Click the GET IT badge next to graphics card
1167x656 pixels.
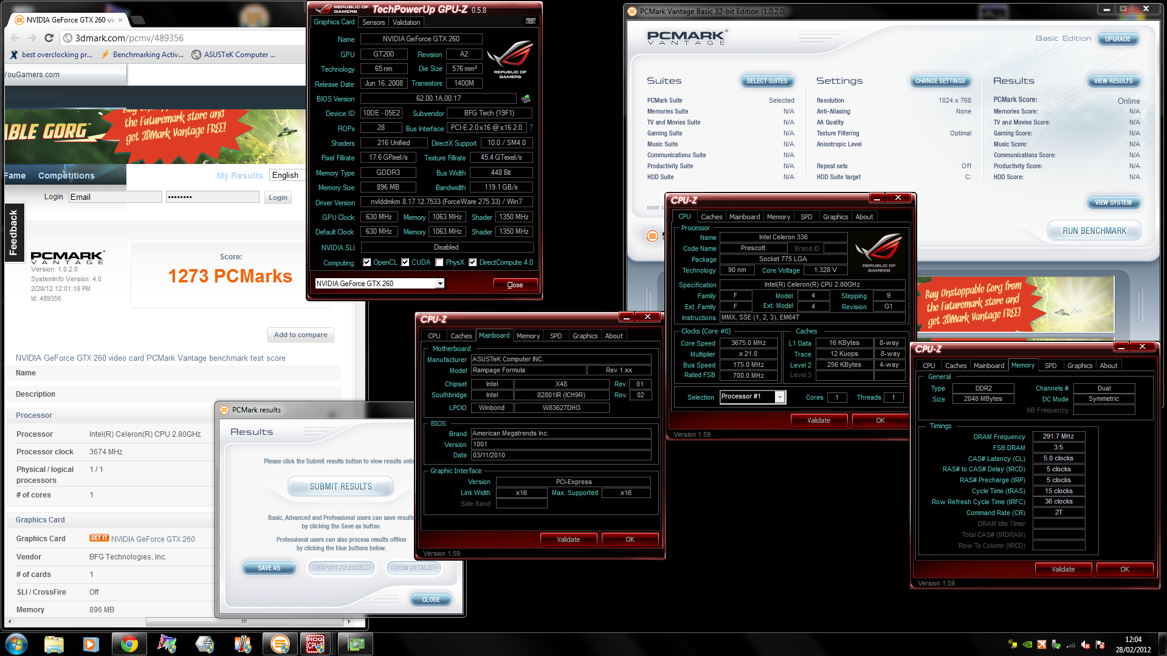[x=99, y=538]
